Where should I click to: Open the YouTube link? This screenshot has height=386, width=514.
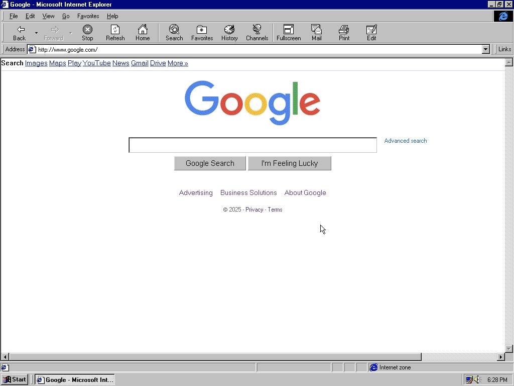[97, 63]
